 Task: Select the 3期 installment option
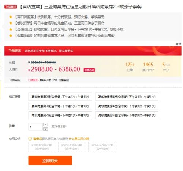tap(42, 147)
